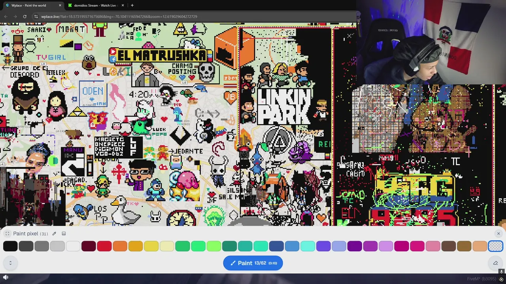Pick the indigo color swatch
The width and height of the screenshot is (506, 284).
323,246
